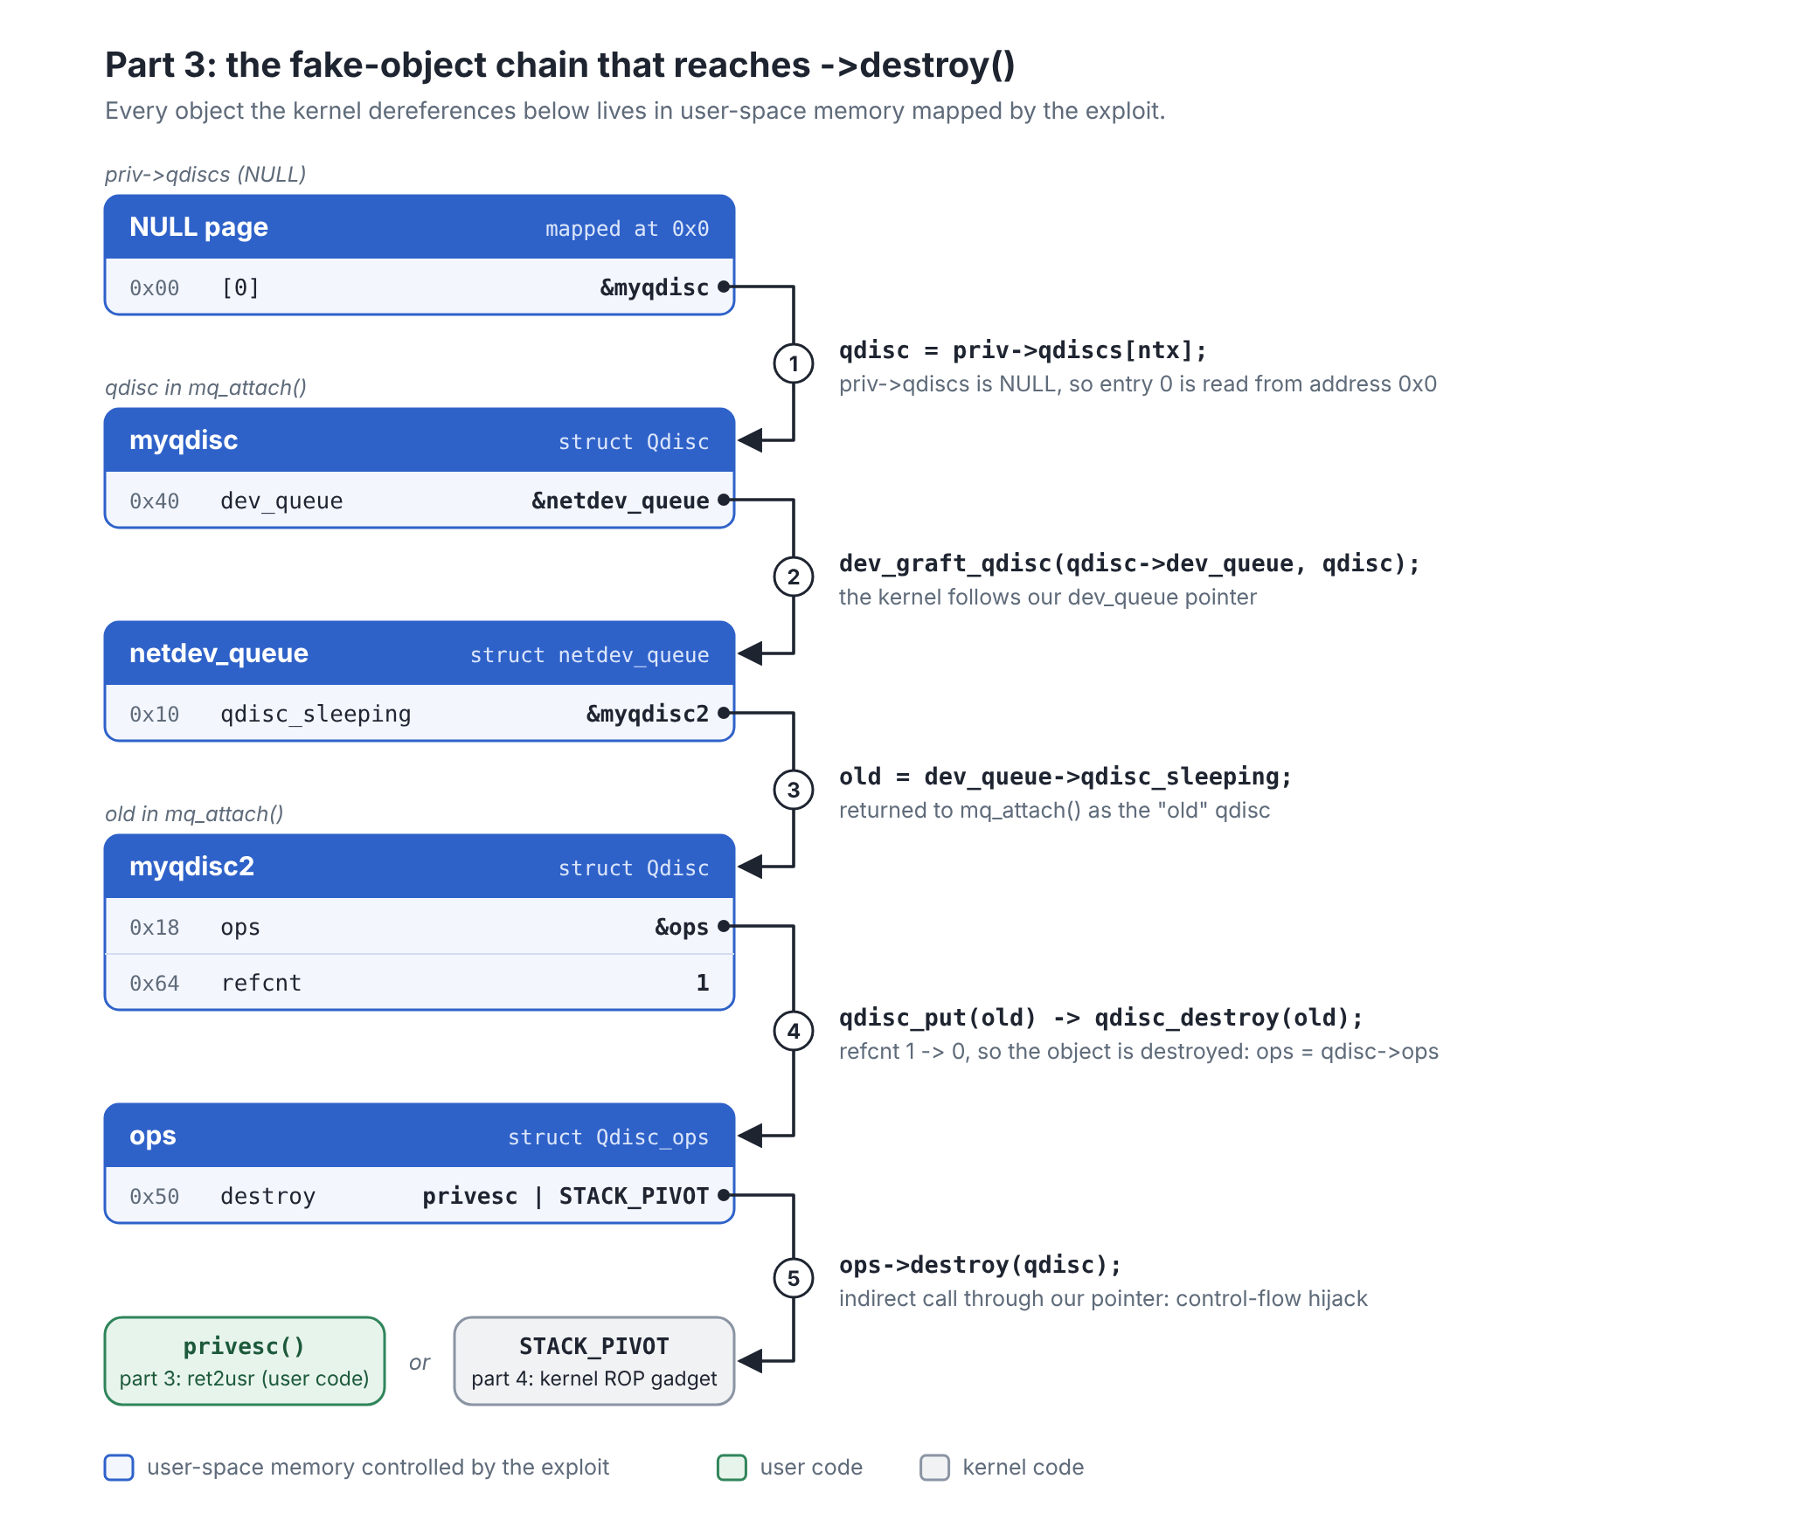Click the arrowhead pointing to ops header
This screenshot has width=1818, height=1527.
[x=750, y=1136]
